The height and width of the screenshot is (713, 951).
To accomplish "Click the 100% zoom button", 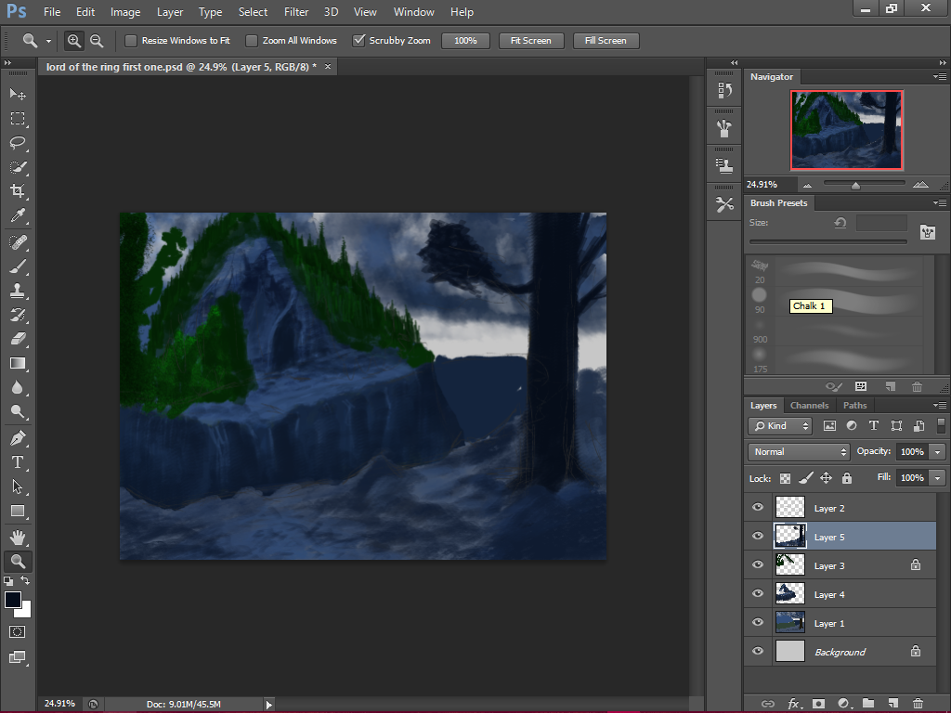I will [x=465, y=41].
